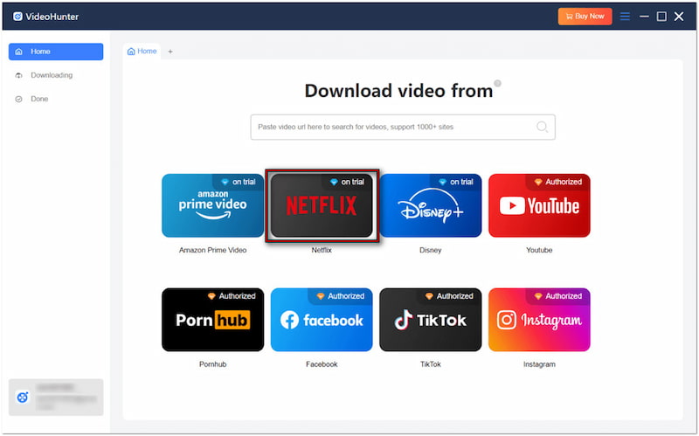Open the hamburger menu in title bar
The height and width of the screenshot is (436, 699).
tap(625, 17)
